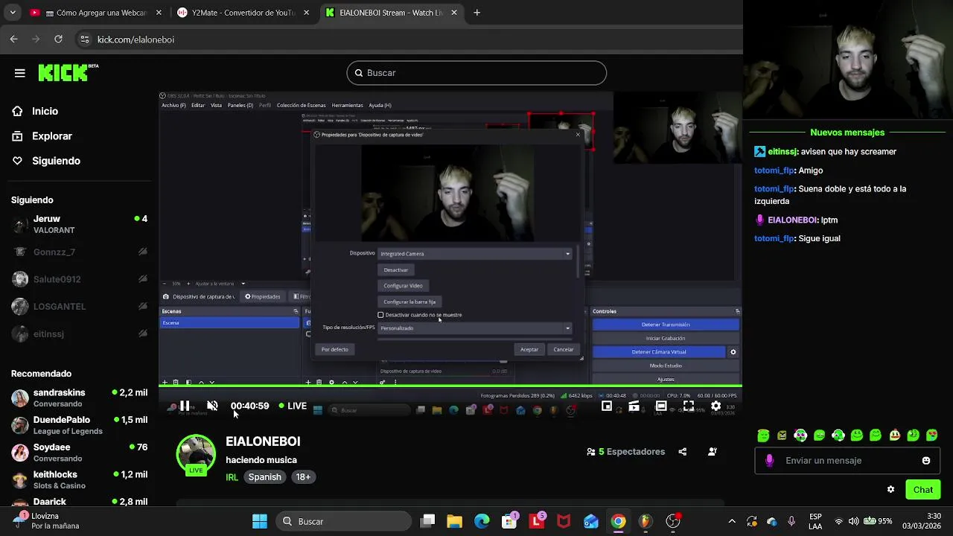Open Salute0912 followed channel
Image resolution: width=953 pixels, height=536 pixels.
tap(79, 279)
